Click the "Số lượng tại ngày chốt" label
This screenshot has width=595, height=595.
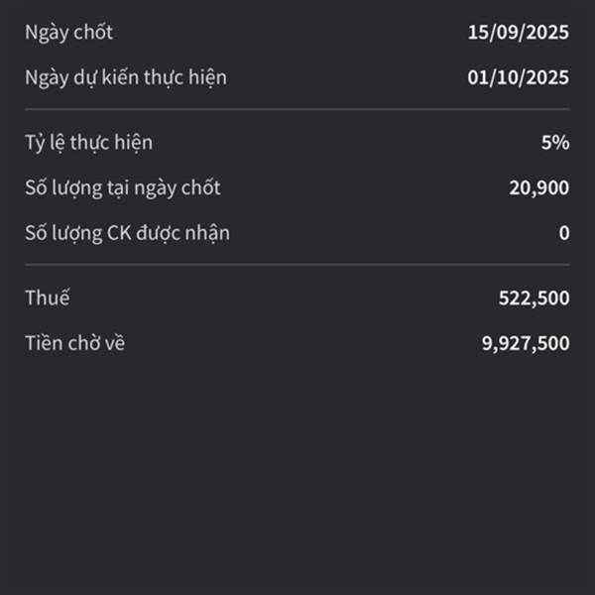(x=123, y=188)
